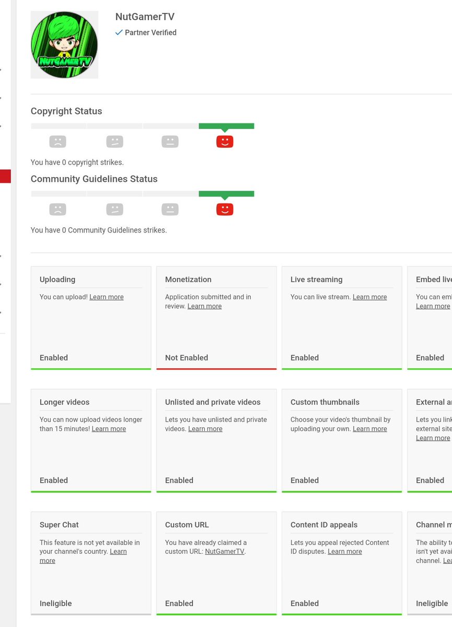Click the Content ID appeals card title
Image resolution: width=452 pixels, height=627 pixels.
coord(324,525)
